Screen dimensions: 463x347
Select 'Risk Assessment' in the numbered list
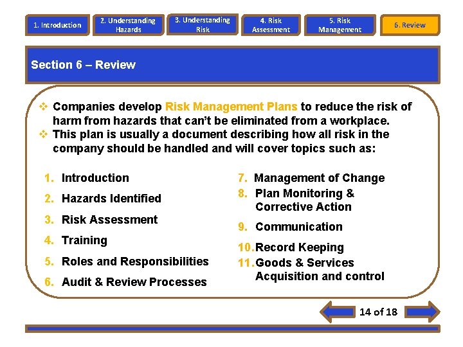pyautogui.click(x=109, y=220)
